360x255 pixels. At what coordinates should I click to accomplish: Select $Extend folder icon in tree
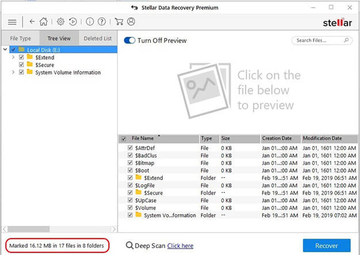pyautogui.click(x=30, y=57)
